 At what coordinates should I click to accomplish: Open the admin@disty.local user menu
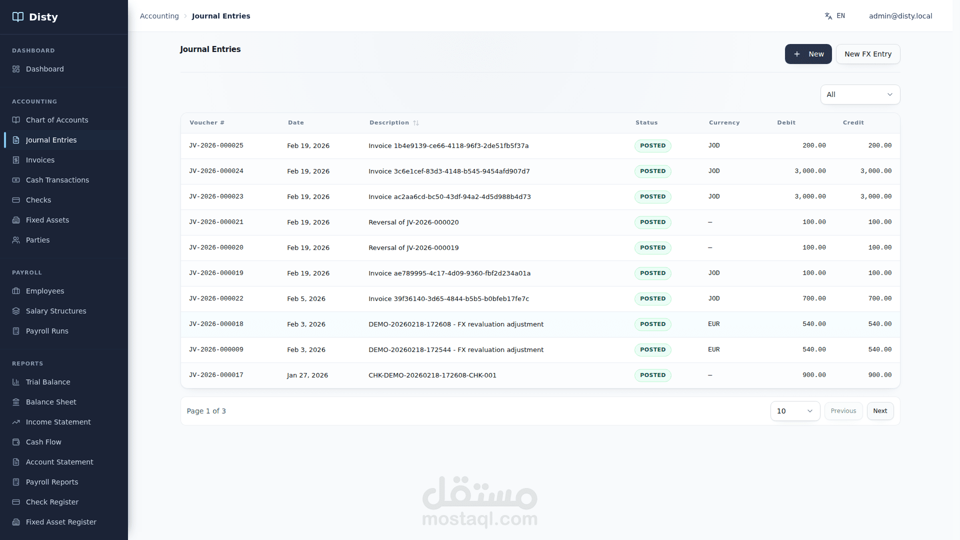[x=900, y=16]
